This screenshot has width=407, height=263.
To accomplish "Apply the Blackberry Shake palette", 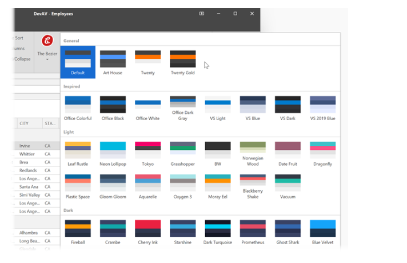I will click(253, 186).
